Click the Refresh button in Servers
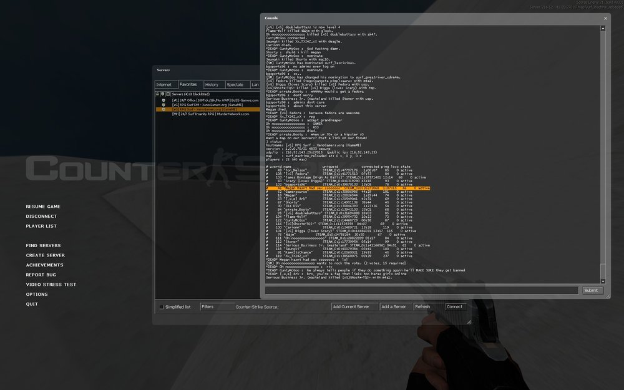Viewport: 624px width, 390px height. coord(428,307)
